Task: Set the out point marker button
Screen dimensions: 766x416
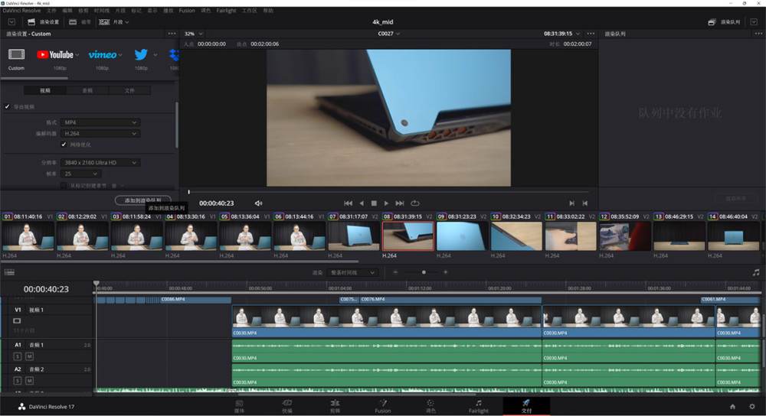Action: coord(584,203)
